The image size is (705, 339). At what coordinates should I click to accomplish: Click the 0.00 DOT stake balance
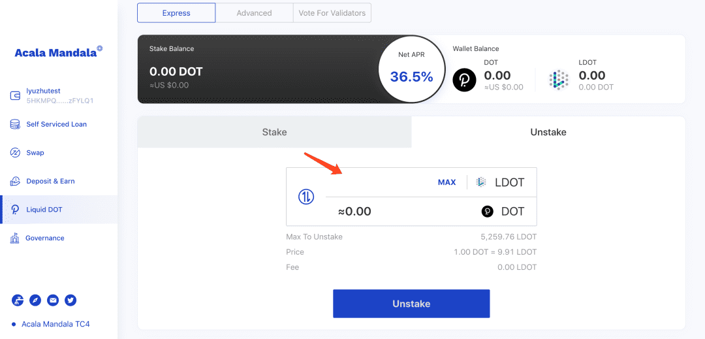tap(176, 71)
